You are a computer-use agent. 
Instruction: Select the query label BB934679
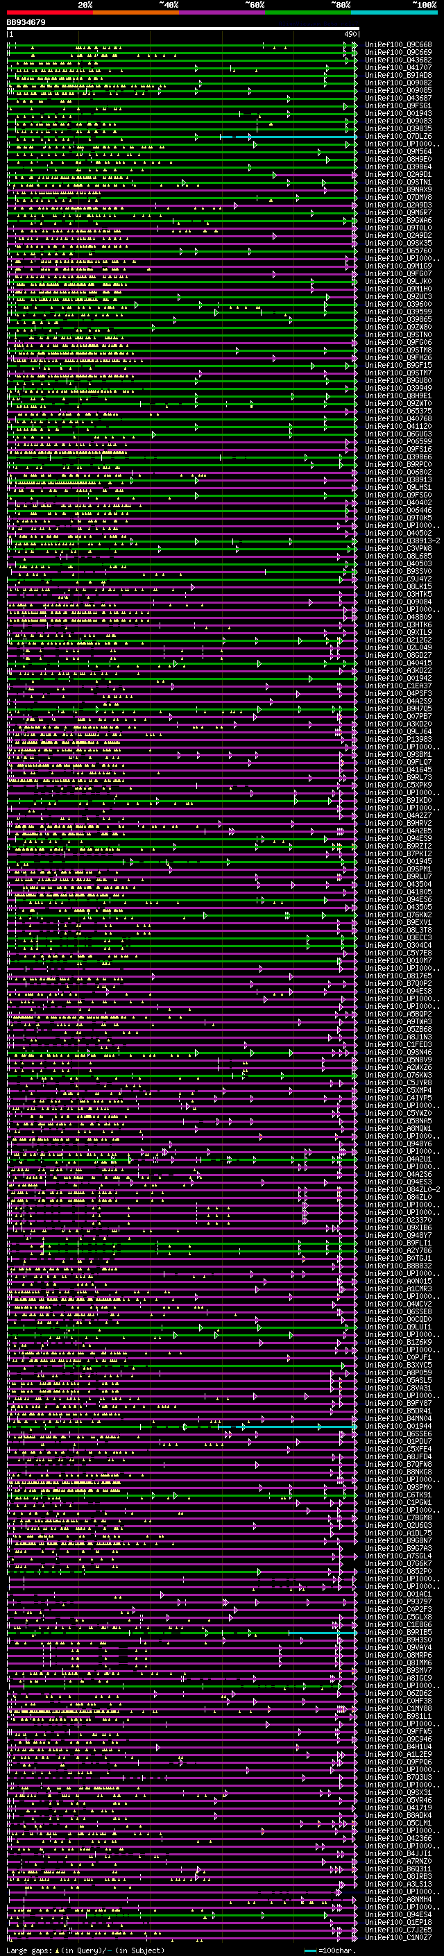click(26, 23)
